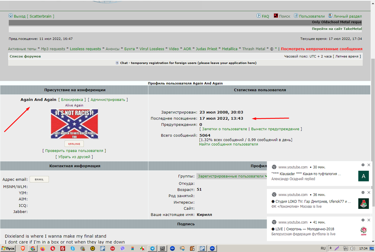Click the Пуск start button
375x252 pixels.
[x=8, y=249]
